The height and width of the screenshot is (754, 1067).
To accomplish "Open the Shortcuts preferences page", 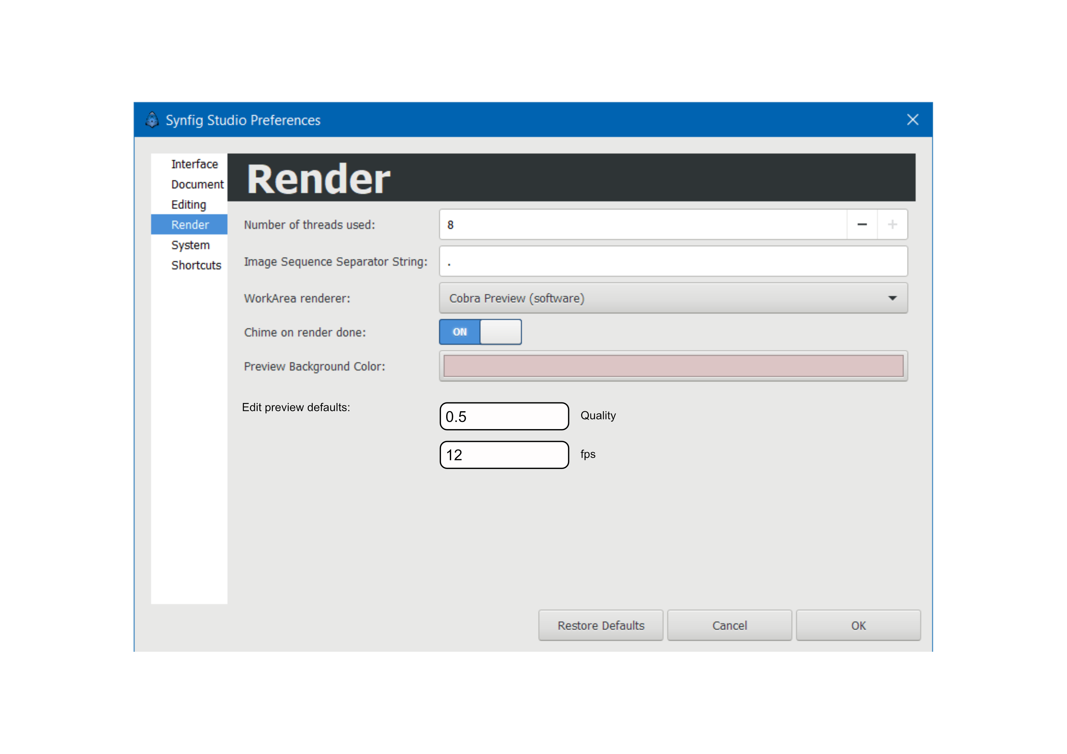I will coord(196,265).
